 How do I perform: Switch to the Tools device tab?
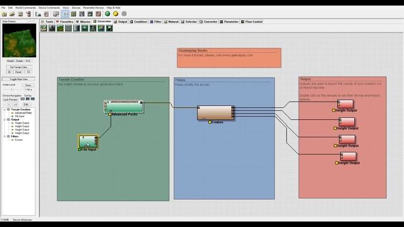click(x=47, y=21)
